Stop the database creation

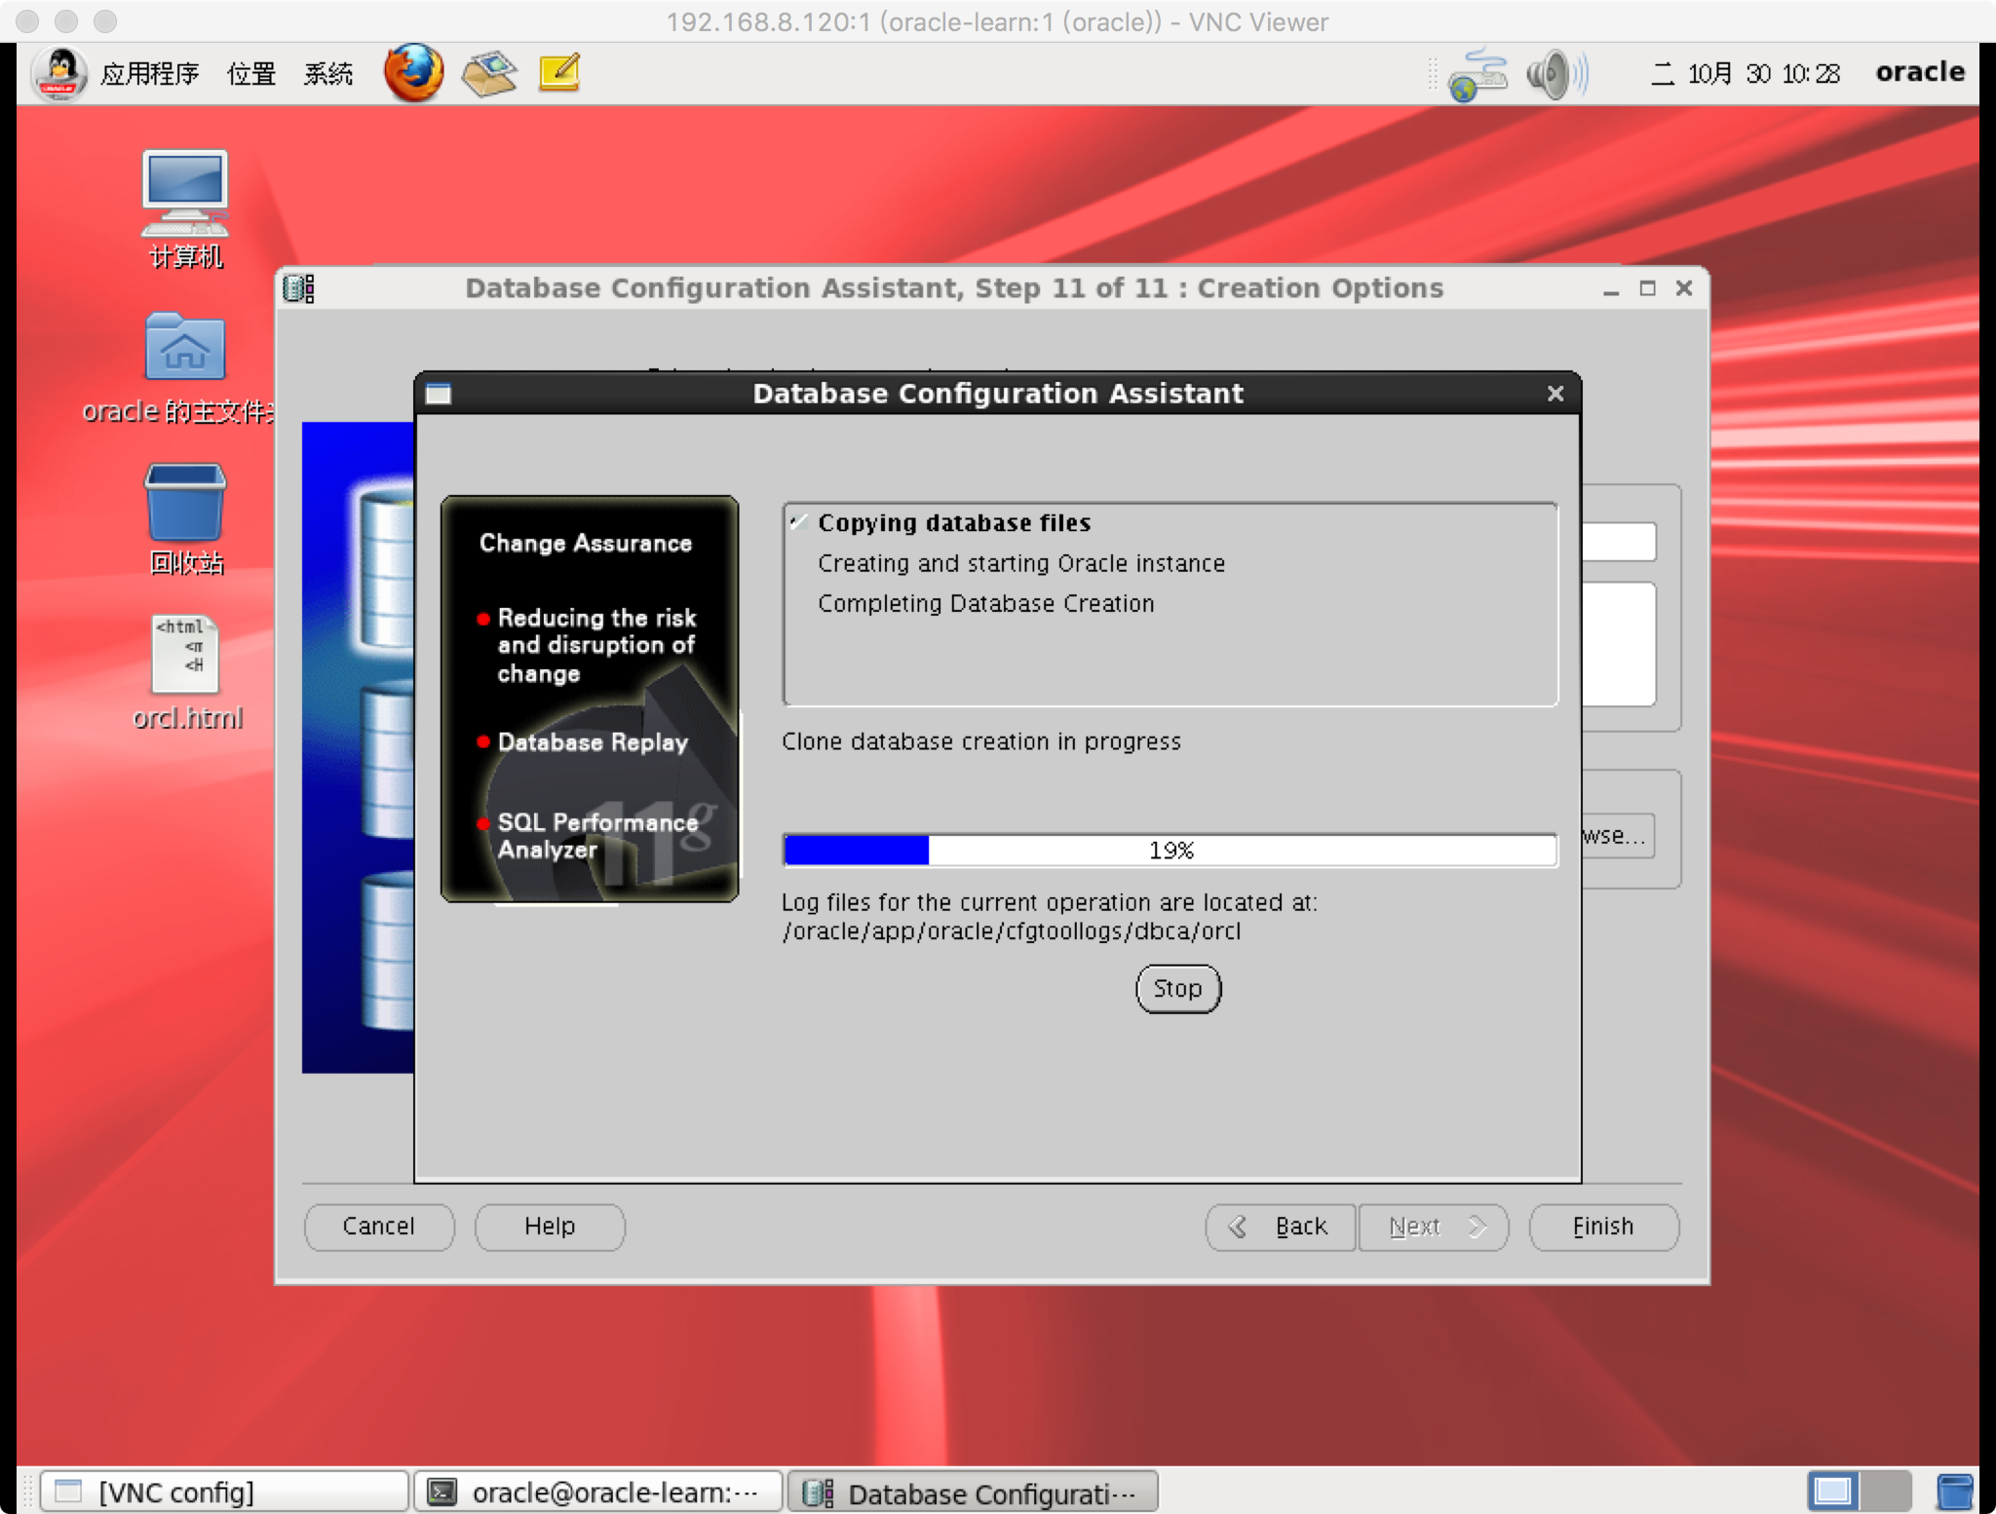1177,989
